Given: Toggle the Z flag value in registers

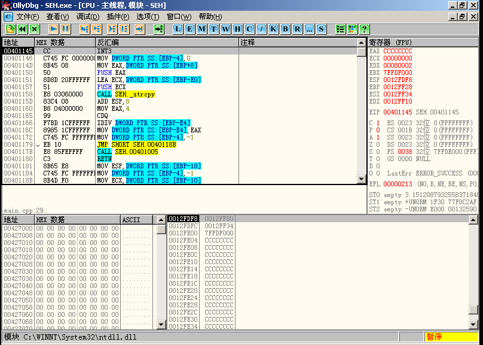Looking at the screenshot, I should coord(378,144).
